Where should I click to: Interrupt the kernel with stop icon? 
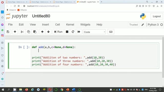click(x=67, y=32)
